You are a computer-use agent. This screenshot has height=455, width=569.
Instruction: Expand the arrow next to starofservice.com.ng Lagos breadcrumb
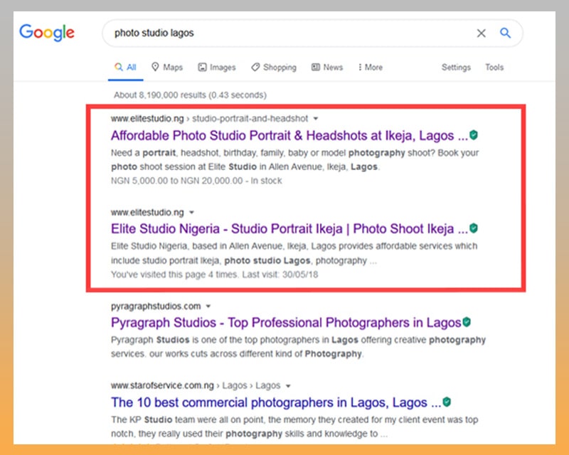(288, 386)
